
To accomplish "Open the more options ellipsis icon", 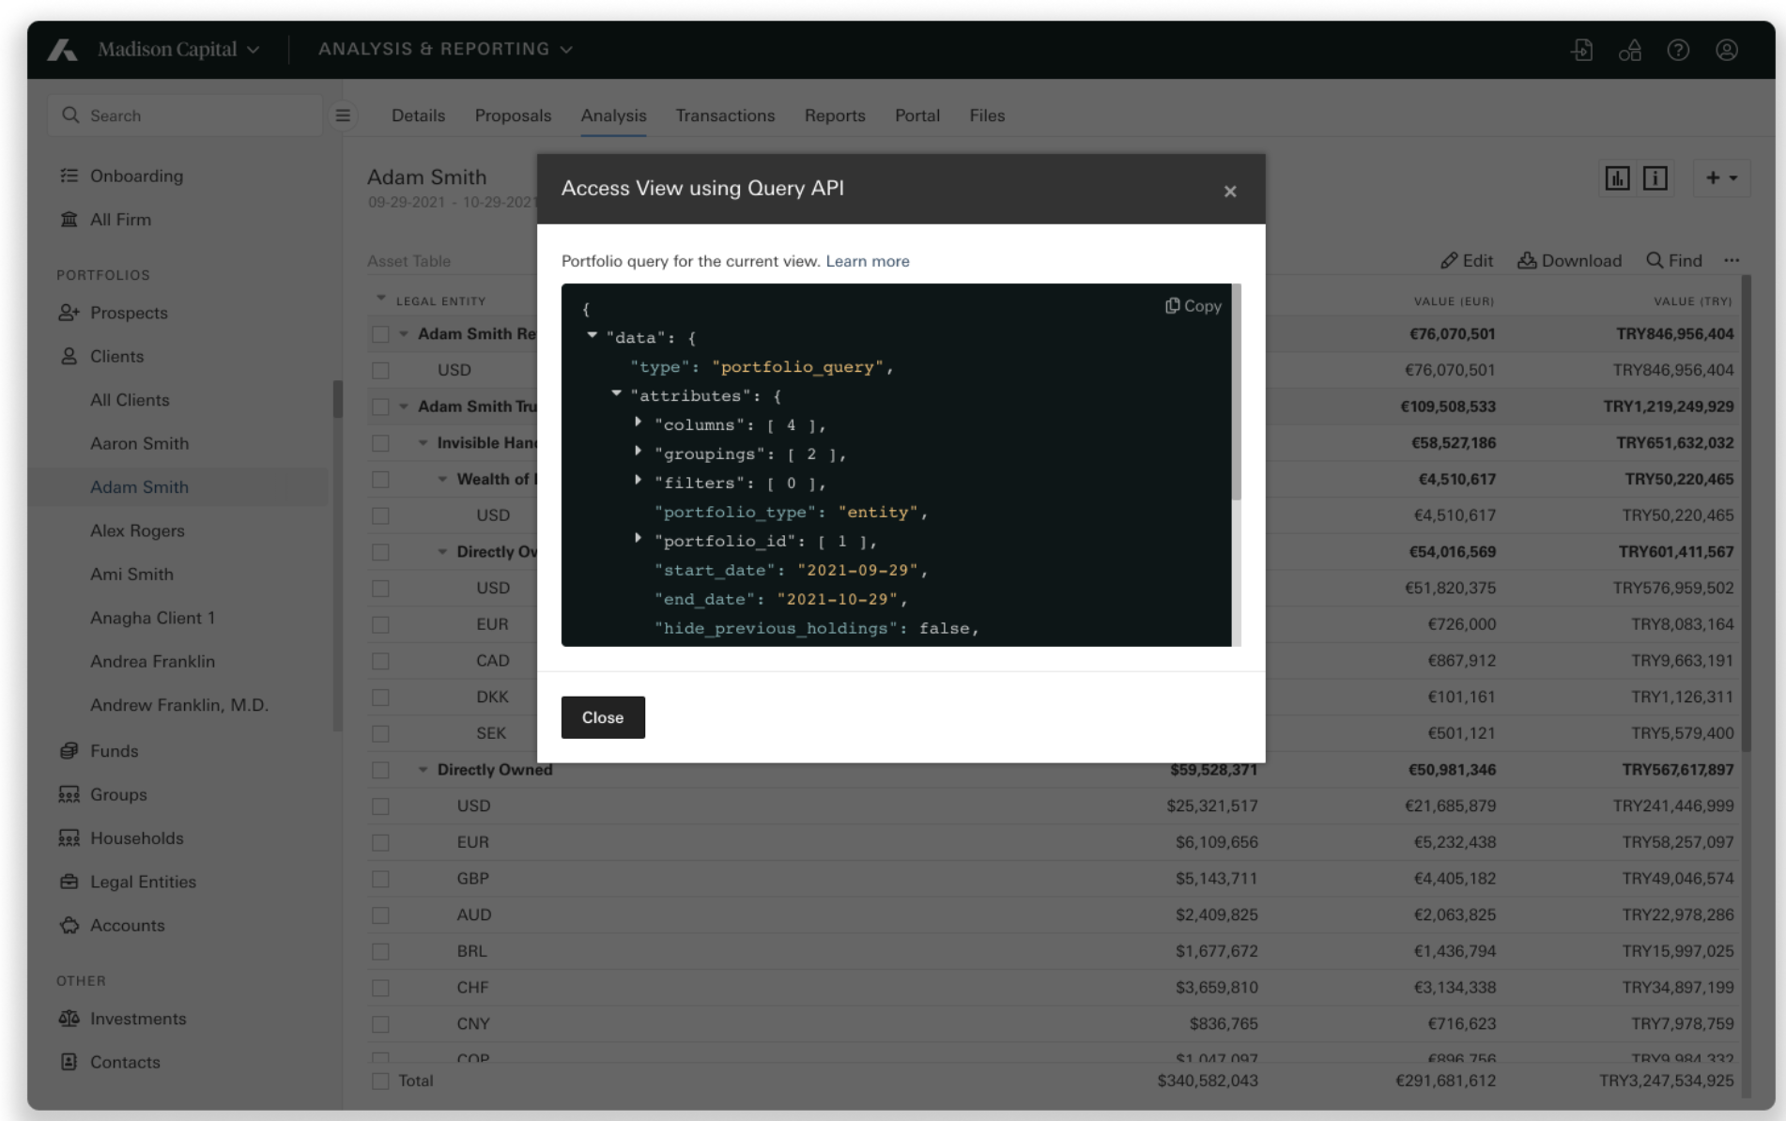I will 1732,260.
